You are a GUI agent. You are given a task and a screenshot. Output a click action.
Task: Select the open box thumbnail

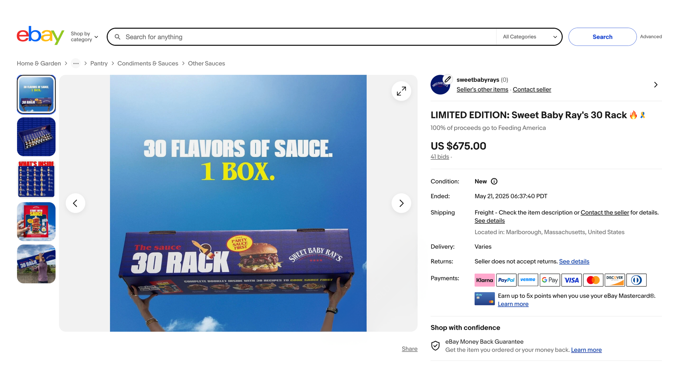[x=36, y=137]
